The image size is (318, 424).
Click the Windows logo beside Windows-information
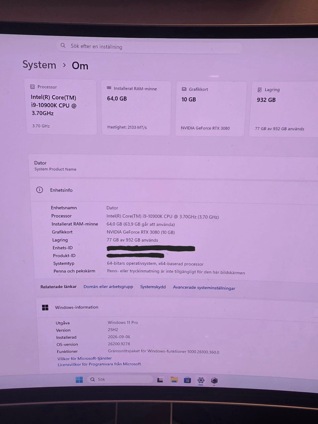point(45,307)
